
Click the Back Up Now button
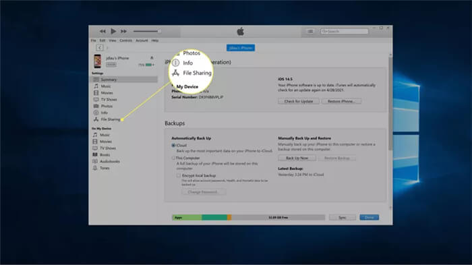point(297,158)
